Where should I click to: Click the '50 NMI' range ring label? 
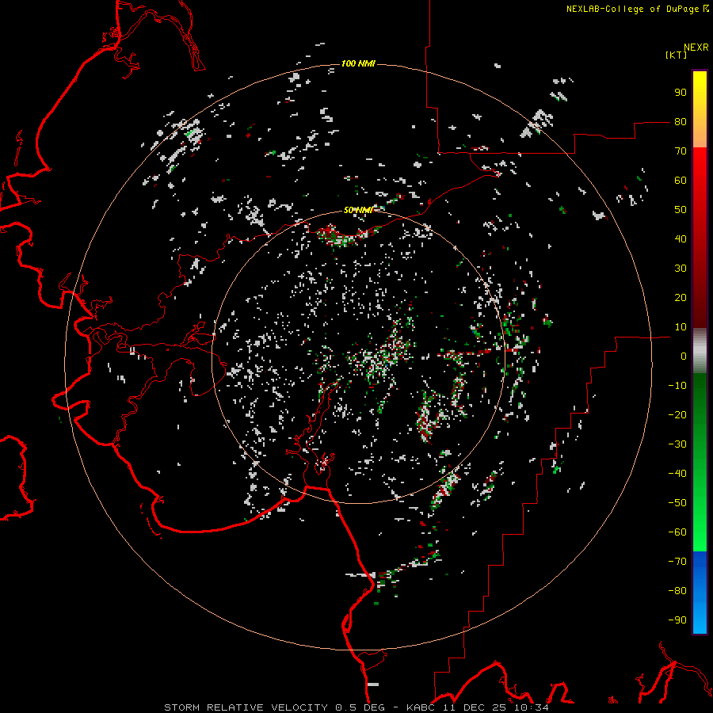tap(358, 210)
